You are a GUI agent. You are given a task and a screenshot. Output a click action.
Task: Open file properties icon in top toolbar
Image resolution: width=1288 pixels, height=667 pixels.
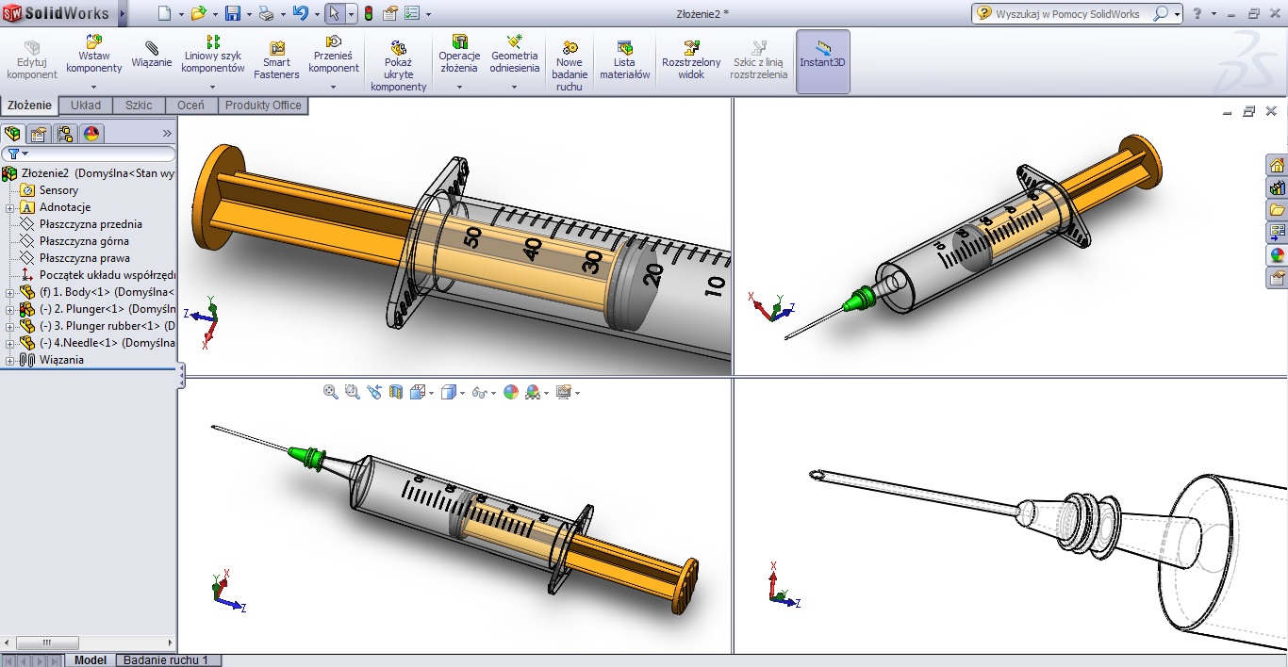pos(389,13)
